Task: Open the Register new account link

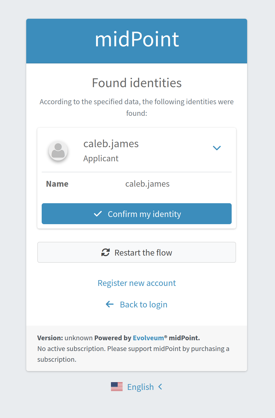Action: coord(136,283)
